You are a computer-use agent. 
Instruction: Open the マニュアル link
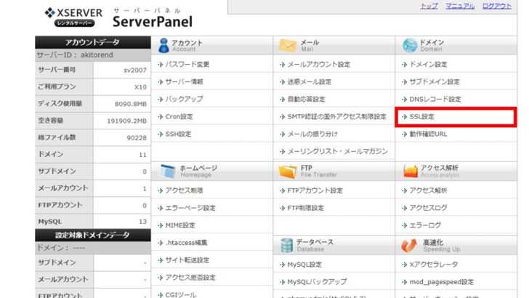459,6
